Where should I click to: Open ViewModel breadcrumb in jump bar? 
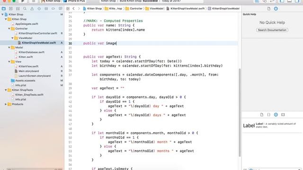point(154,8)
